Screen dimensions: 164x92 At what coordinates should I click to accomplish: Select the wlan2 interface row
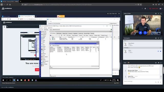pos(80,39)
